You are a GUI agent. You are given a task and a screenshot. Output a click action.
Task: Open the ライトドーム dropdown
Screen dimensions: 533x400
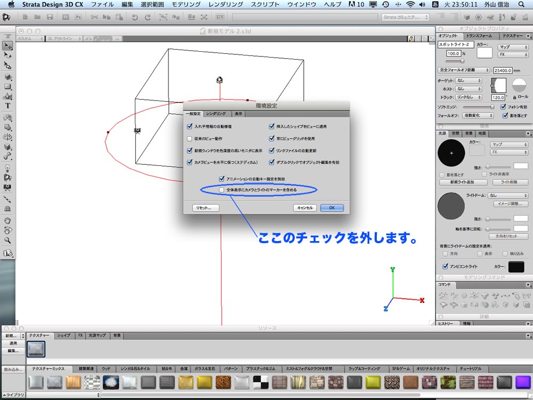(x=508, y=196)
